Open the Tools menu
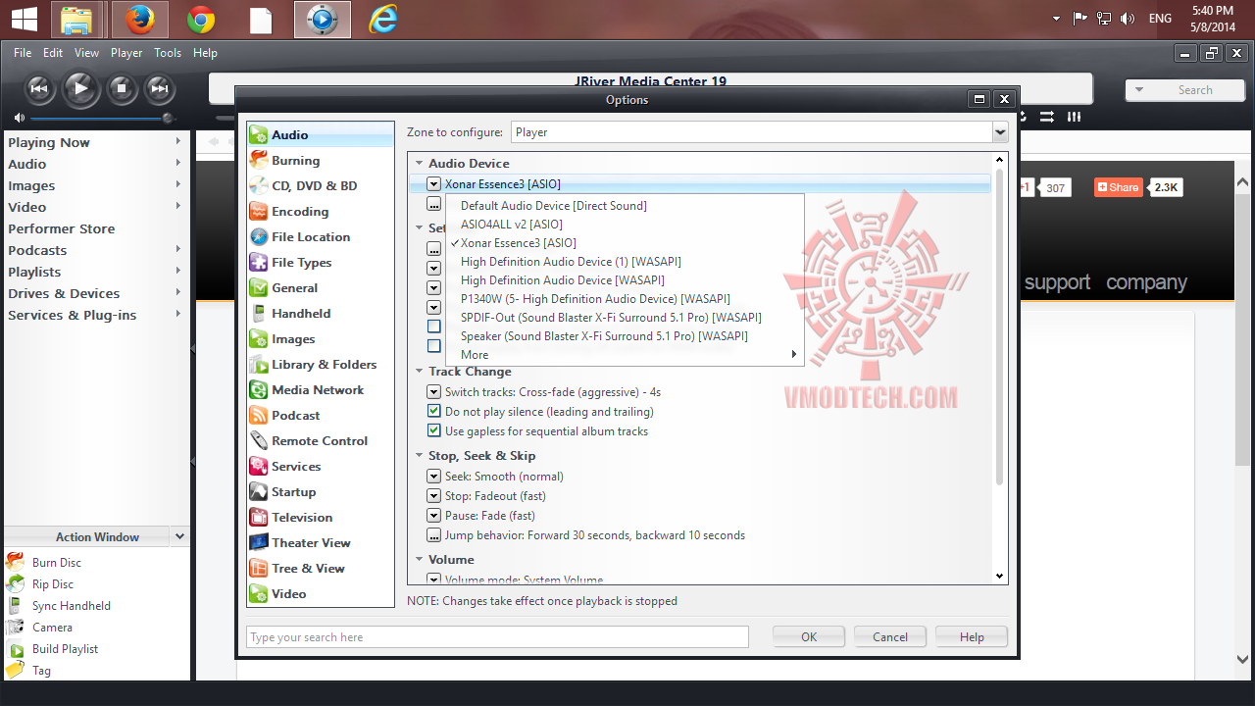Image resolution: width=1255 pixels, height=706 pixels. click(168, 53)
